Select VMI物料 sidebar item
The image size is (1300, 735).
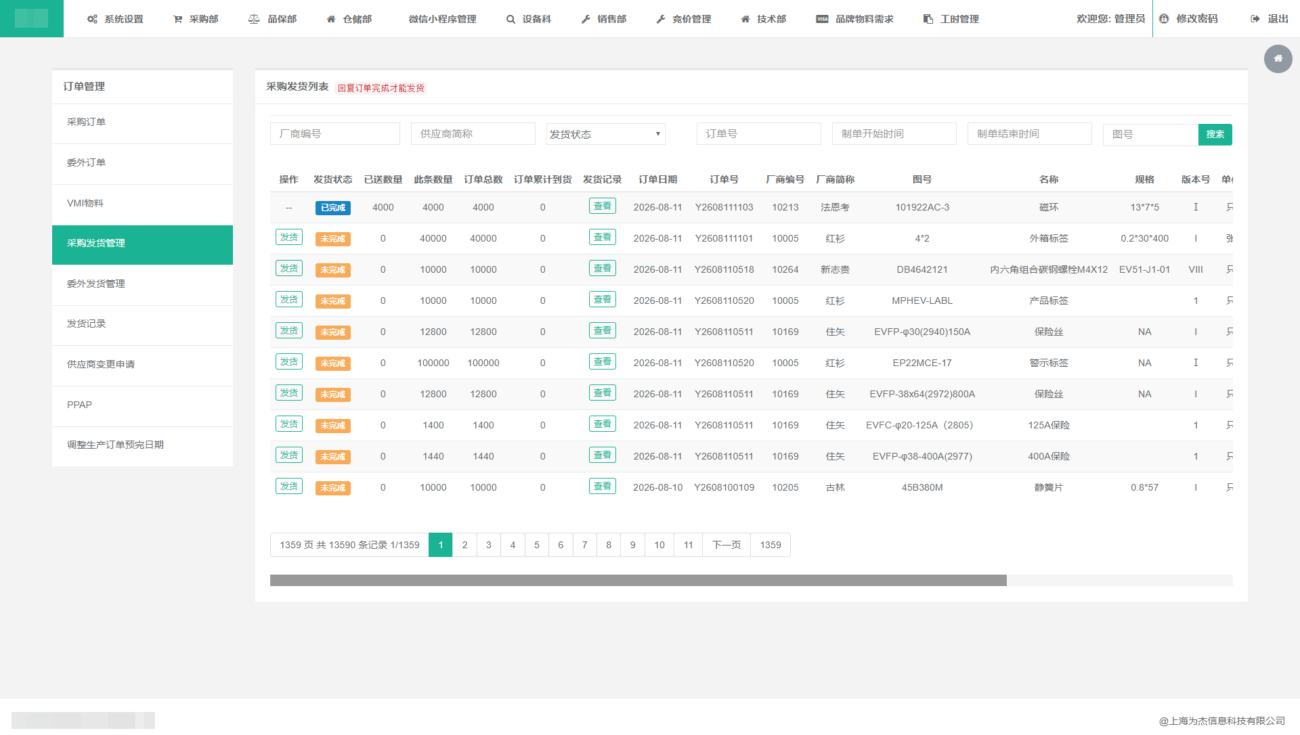(x=142, y=204)
